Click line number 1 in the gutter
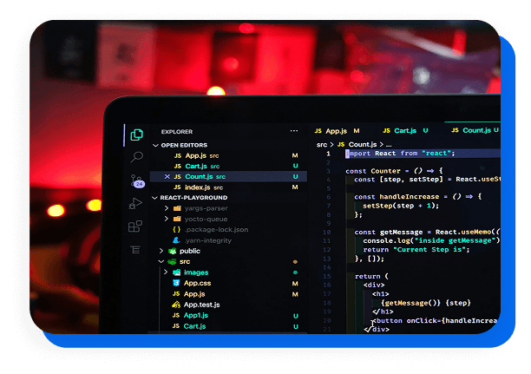Image resolution: width=531 pixels, height=374 pixels. point(328,154)
